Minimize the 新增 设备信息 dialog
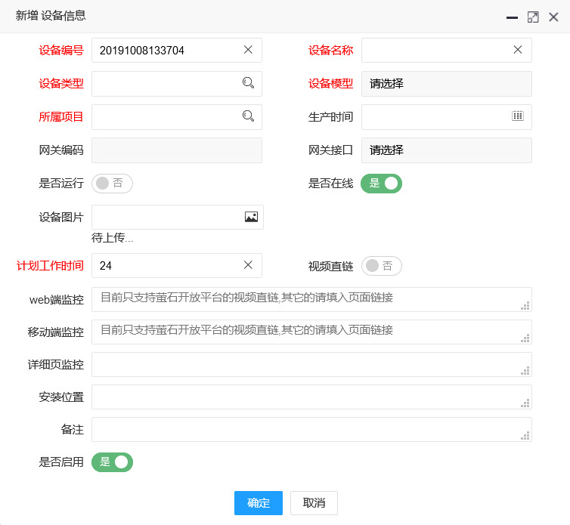570x525 pixels. (512, 17)
